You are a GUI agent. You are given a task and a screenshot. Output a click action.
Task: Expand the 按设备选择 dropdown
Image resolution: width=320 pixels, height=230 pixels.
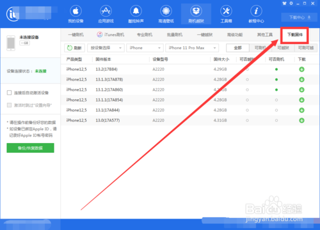point(106,48)
